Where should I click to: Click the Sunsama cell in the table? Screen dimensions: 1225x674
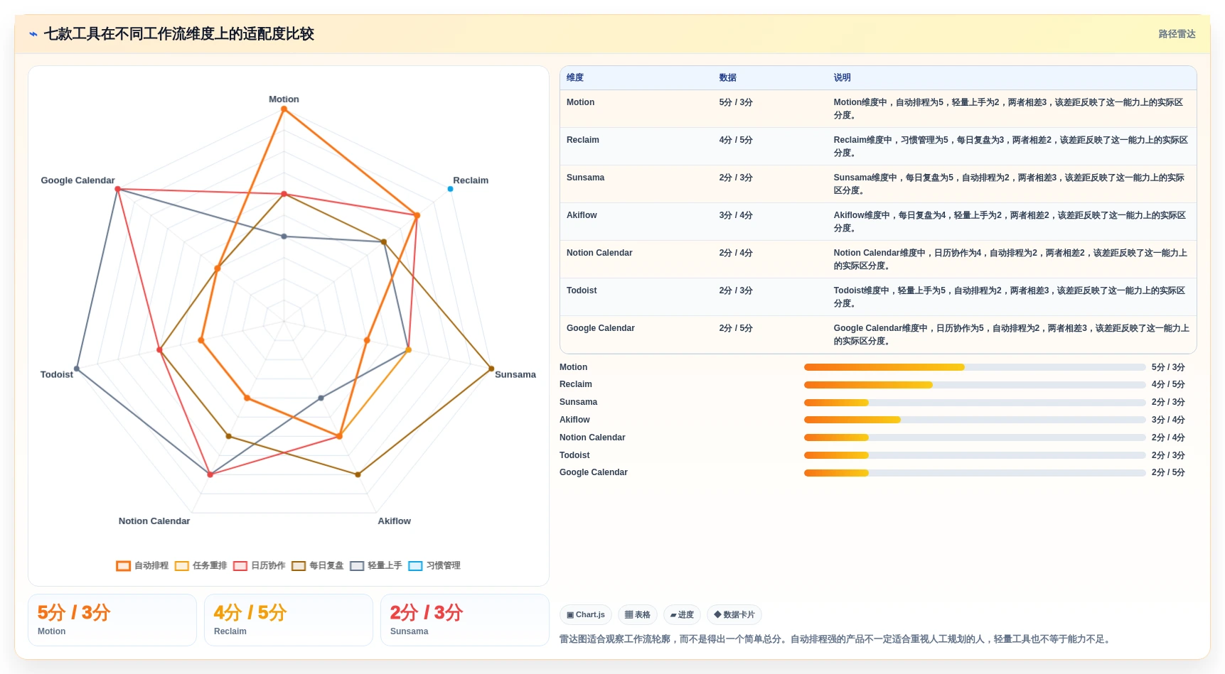[x=585, y=178]
